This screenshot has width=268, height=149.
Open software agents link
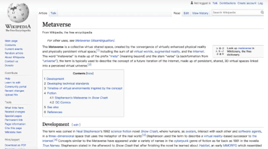click(250, 132)
